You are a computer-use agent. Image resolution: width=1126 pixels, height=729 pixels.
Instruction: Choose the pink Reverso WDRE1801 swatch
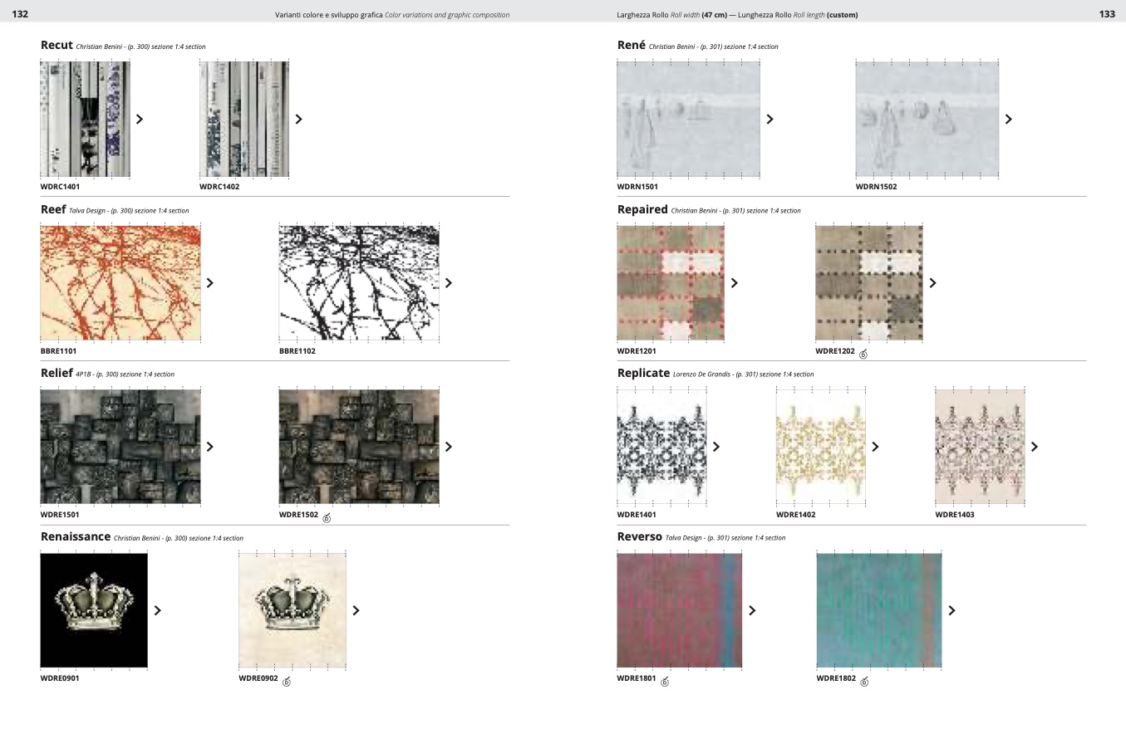(679, 610)
